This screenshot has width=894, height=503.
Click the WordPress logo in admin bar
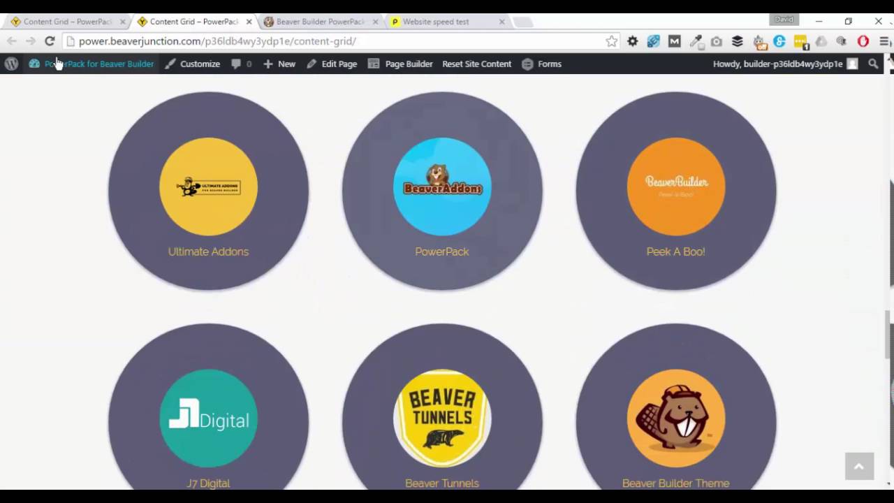pos(11,64)
